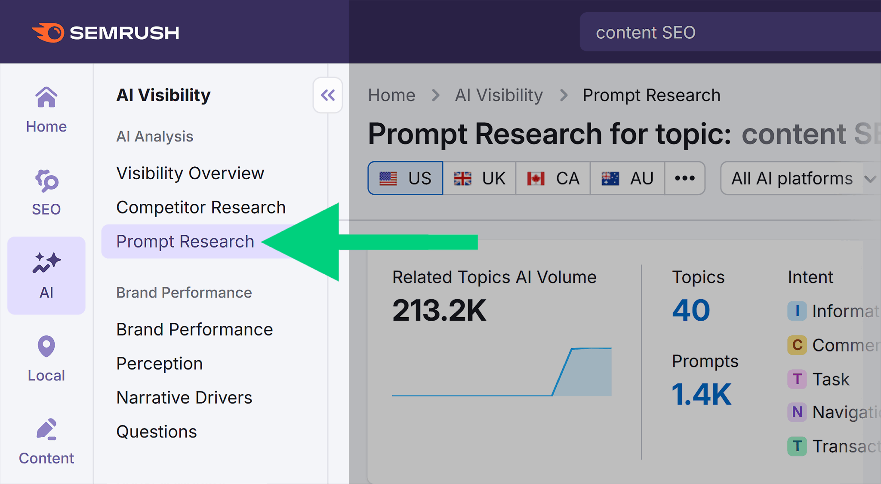The image size is (881, 484).
Task: Click the green Transactional intent badge T
Action: (x=797, y=446)
